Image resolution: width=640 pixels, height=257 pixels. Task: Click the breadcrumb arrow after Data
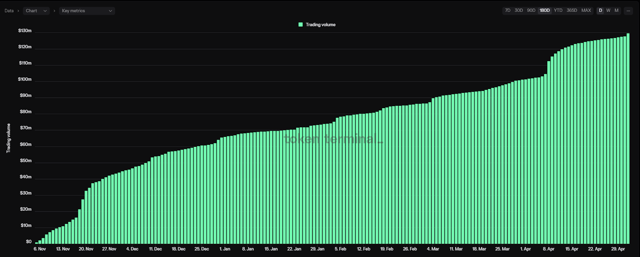pos(18,11)
